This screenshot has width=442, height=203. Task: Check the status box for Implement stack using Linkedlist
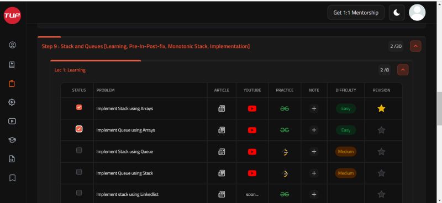pos(79,193)
